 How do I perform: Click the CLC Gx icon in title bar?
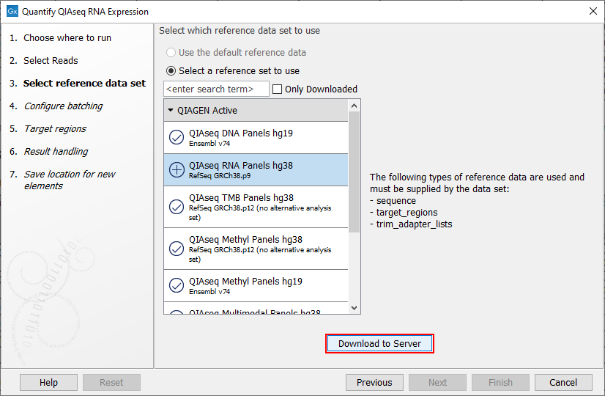click(12, 12)
